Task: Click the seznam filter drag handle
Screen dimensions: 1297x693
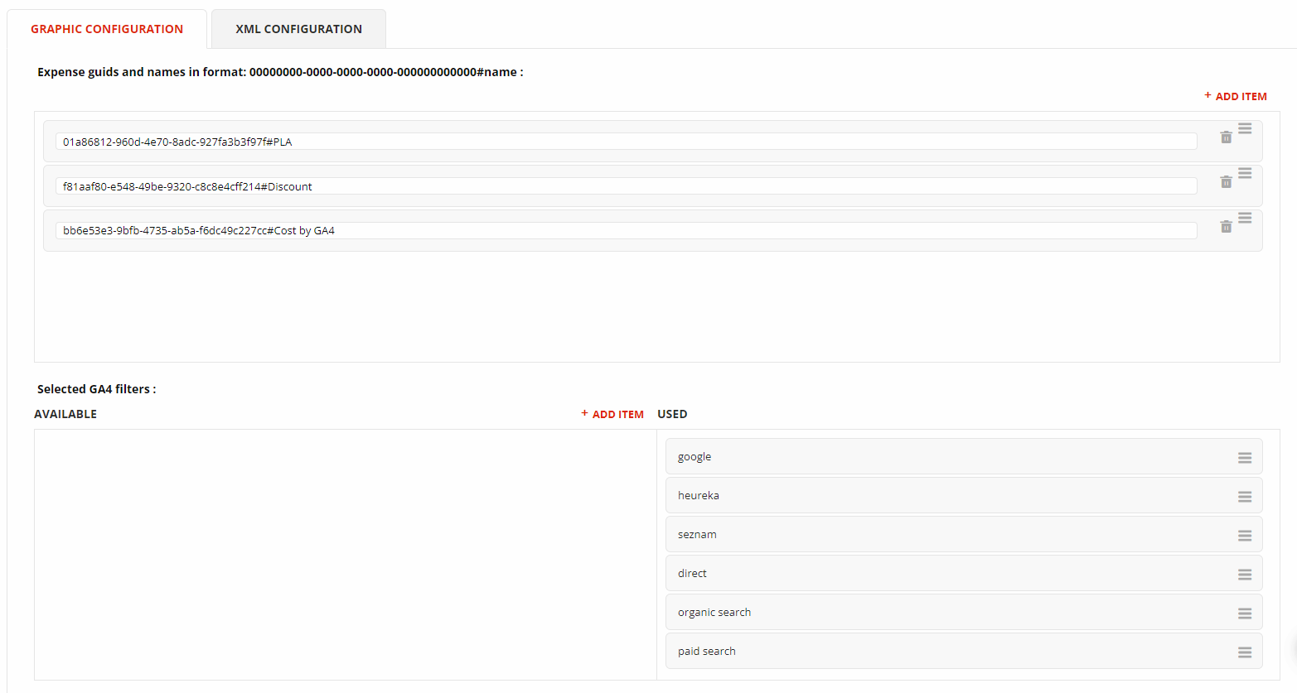Action: point(1245,536)
